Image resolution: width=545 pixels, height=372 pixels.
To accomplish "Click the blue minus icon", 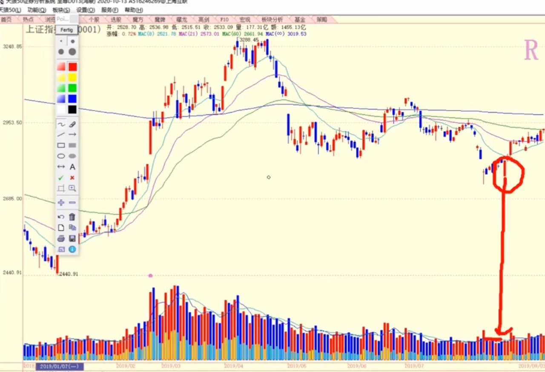I will (72, 203).
